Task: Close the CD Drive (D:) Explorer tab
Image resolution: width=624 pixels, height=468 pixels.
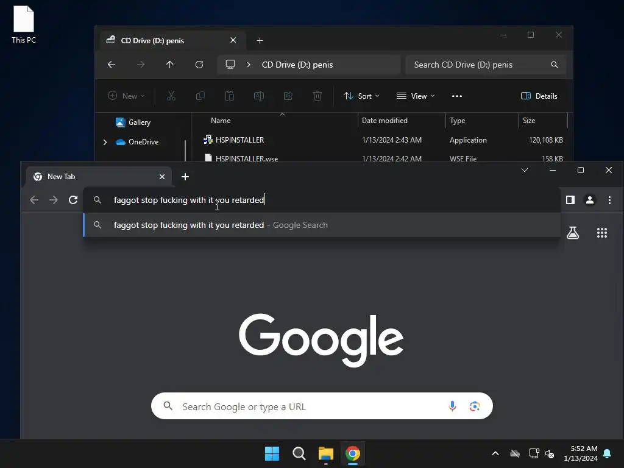Action: coord(233,40)
